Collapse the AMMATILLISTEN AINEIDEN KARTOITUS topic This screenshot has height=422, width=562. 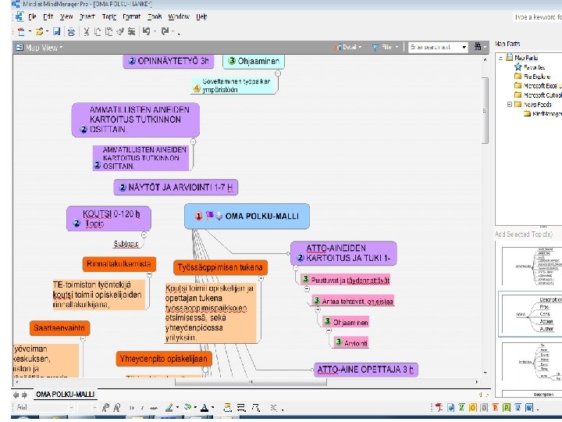pyautogui.click(x=193, y=141)
